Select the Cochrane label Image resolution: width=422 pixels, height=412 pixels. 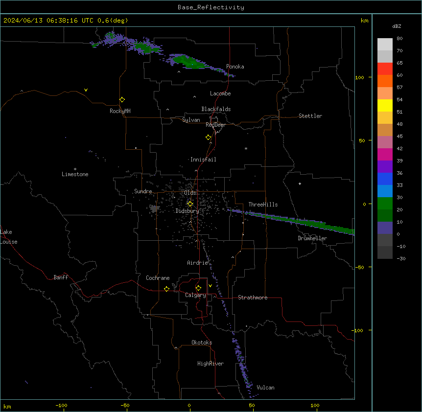click(x=158, y=278)
